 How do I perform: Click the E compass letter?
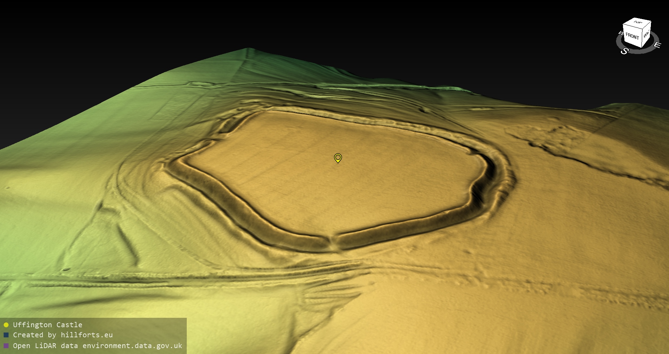click(x=657, y=45)
